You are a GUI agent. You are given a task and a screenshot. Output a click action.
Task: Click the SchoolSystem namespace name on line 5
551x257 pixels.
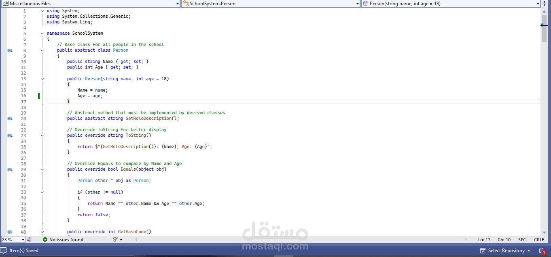tap(87, 33)
